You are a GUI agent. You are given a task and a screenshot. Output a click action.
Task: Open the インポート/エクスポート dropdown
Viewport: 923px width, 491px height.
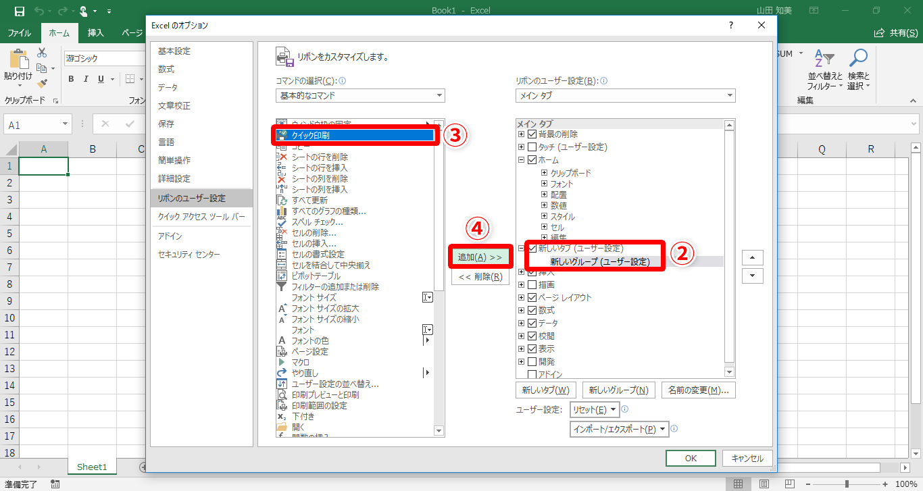(620, 429)
